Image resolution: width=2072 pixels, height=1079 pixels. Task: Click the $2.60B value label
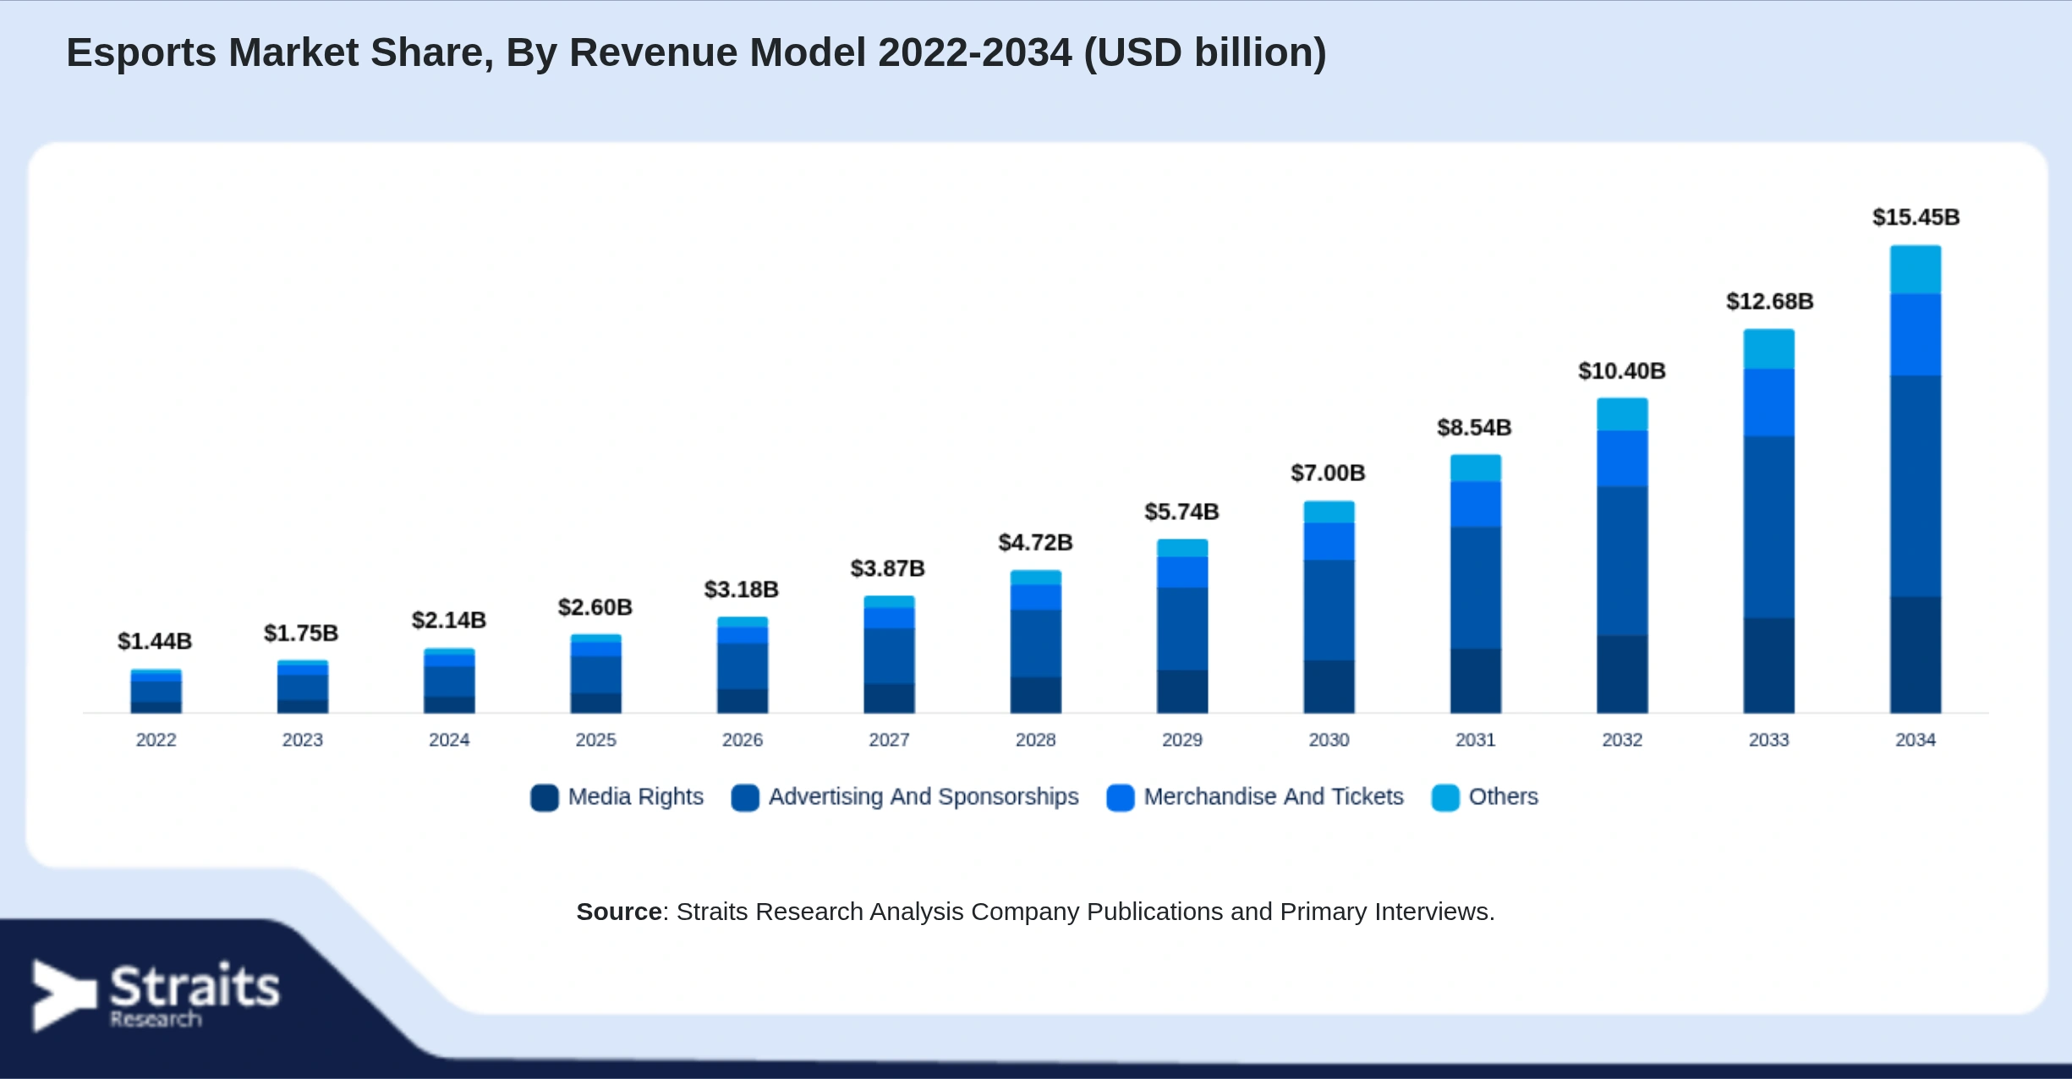point(595,607)
